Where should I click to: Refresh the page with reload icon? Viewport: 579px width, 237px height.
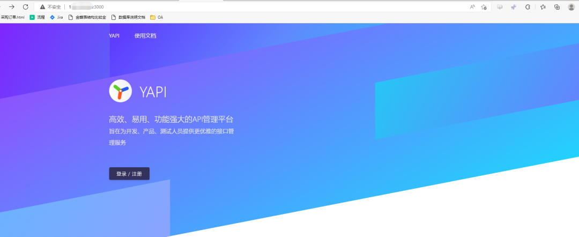[x=25, y=7]
